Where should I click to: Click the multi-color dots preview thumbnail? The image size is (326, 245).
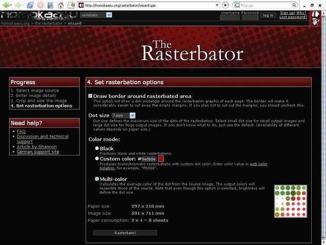pos(290,201)
